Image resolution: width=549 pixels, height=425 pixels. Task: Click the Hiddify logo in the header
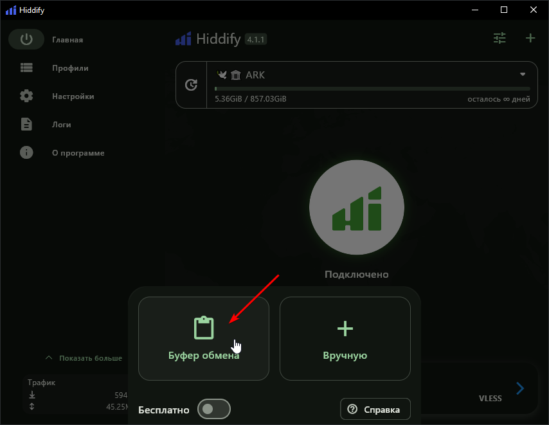[183, 39]
